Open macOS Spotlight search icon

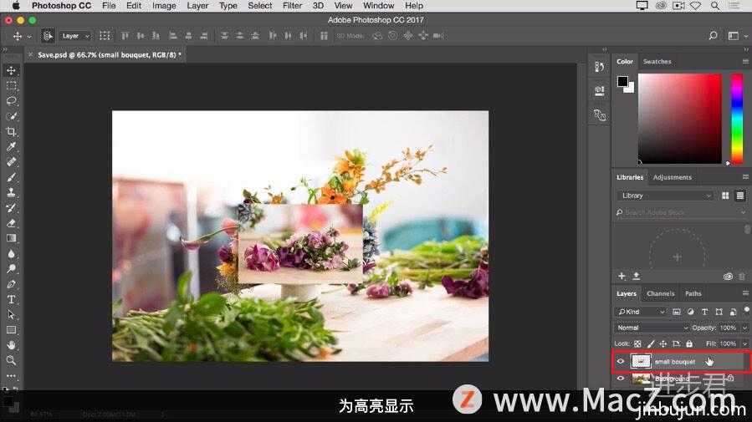tap(715, 6)
